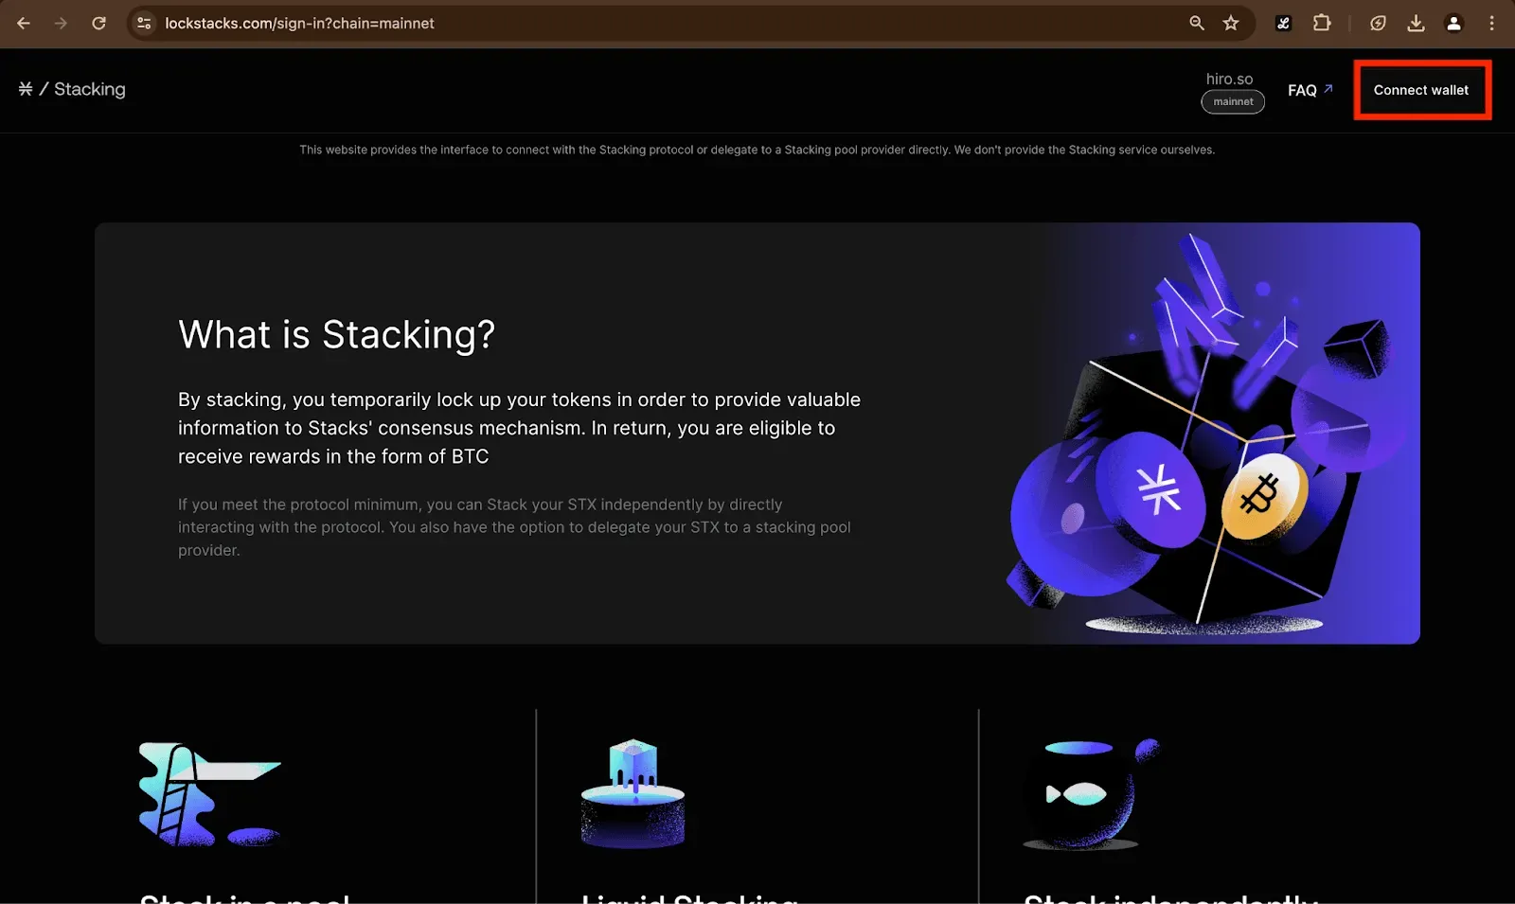Click the What is Stacking? heading
Viewport: 1515px width, 904px height.
336,334
